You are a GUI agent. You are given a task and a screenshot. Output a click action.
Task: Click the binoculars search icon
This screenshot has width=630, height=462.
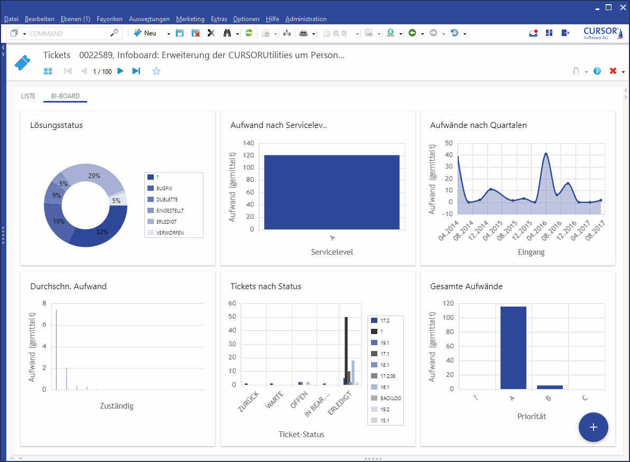pos(227,33)
